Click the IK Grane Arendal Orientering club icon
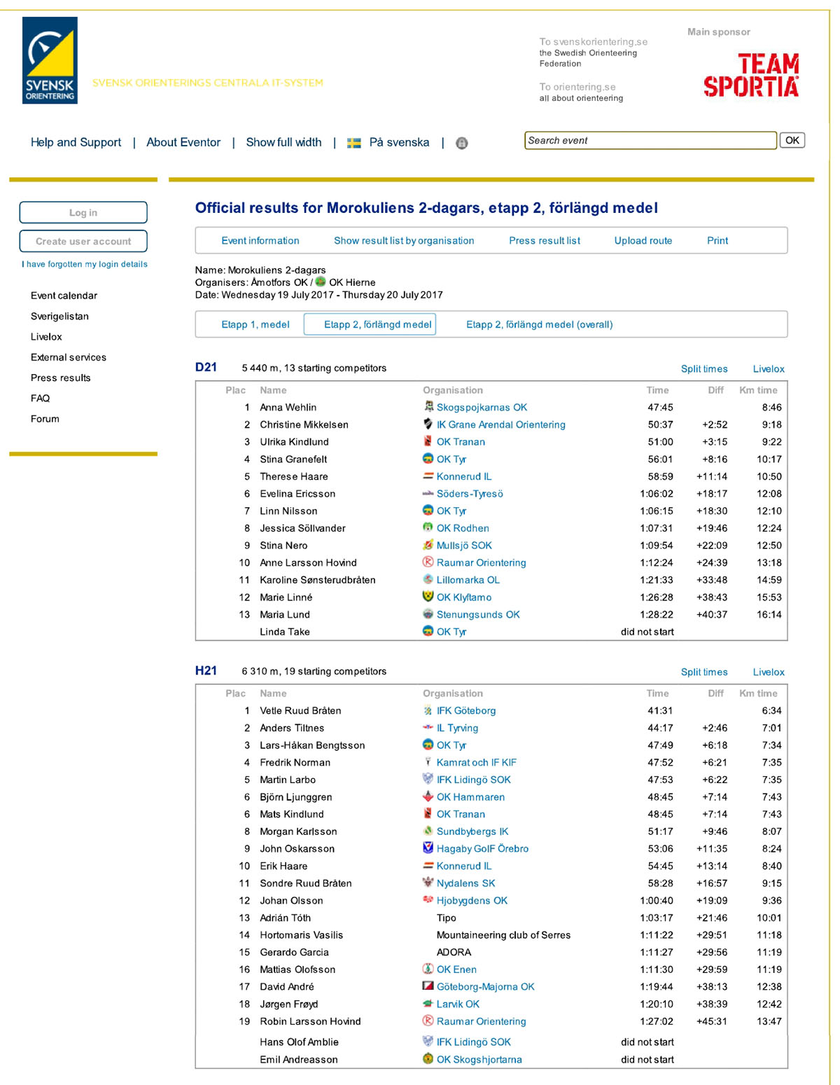Screen dimensions: 840x1085 (x=428, y=424)
